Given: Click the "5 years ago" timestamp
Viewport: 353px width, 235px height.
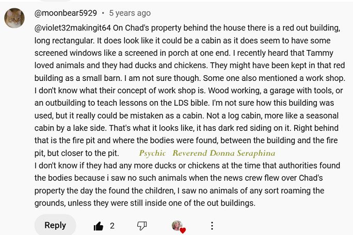Looking at the screenshot, I should click(130, 13).
